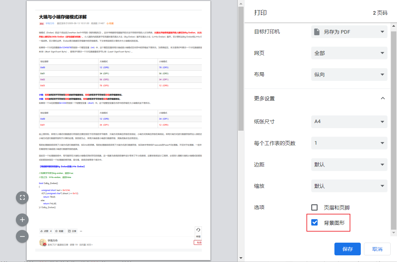Open the 每个工作表的页数 dropdown

pyautogui.click(x=349, y=143)
